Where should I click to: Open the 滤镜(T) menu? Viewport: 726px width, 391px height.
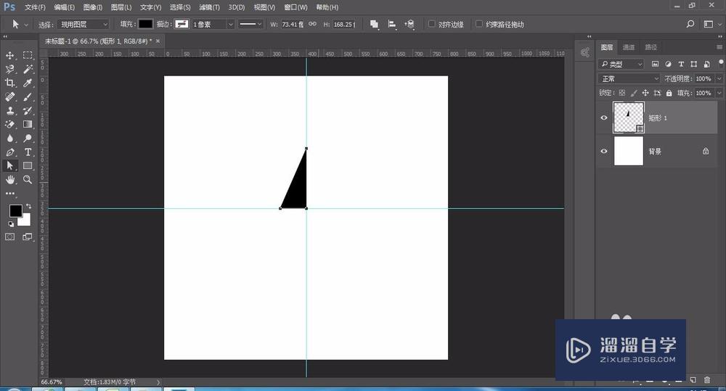pos(209,7)
